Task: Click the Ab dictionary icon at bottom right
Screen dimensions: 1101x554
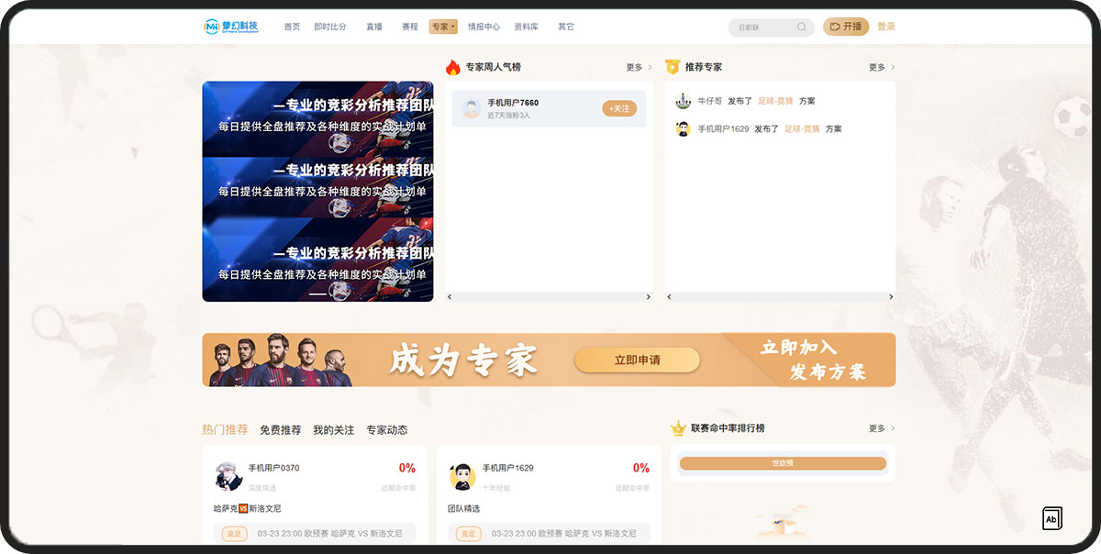Action: pos(1052,518)
